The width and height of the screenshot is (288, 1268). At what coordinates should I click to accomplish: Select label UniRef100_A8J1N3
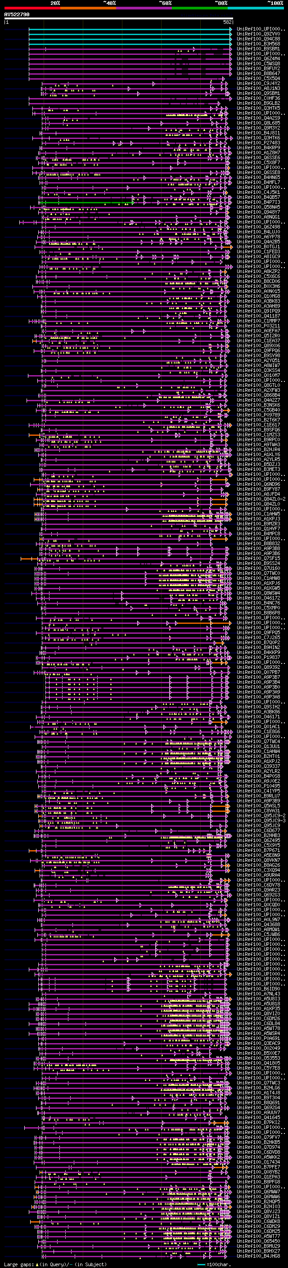(258, 89)
